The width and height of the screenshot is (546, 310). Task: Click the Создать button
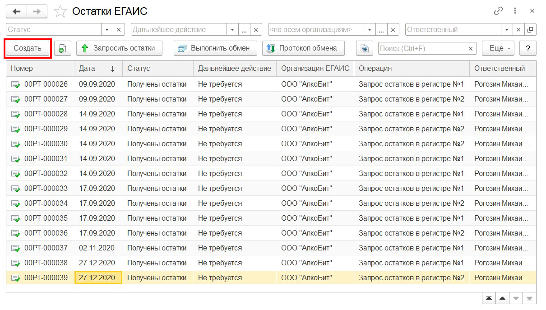(28, 48)
